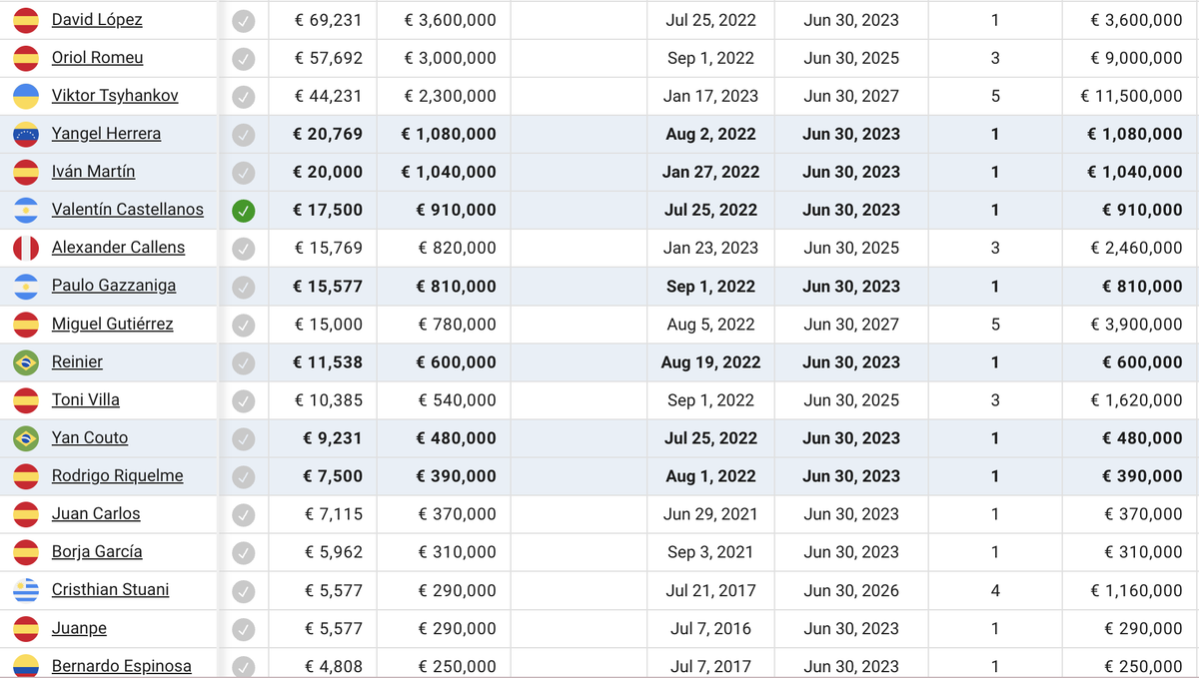Viewport: 1199px width, 678px height.
Task: Click the Brazil flag beside Reinier
Action: [x=26, y=362]
